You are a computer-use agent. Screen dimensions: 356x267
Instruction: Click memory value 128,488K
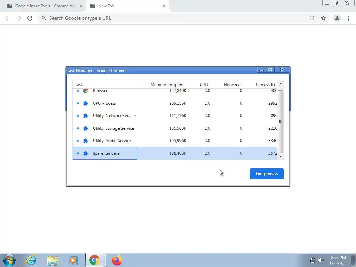click(x=178, y=153)
